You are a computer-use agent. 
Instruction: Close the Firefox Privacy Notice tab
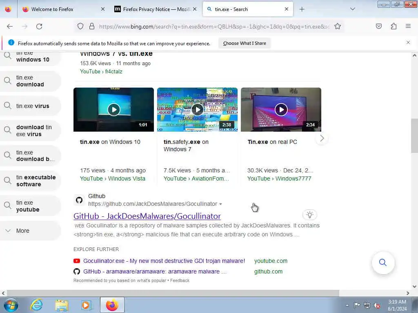pos(195,9)
